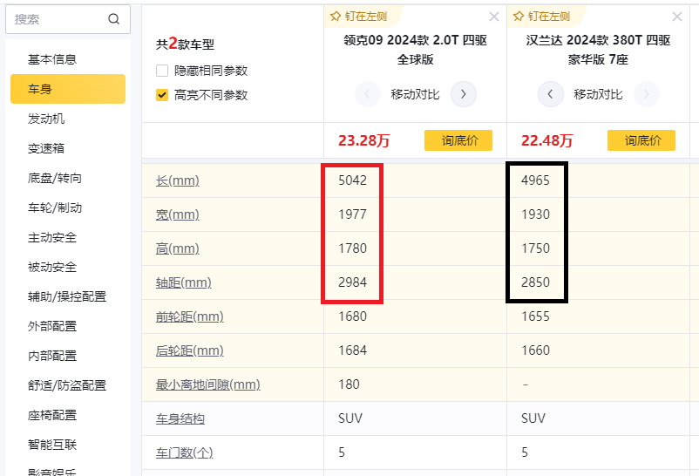
Task: Open 被动安全 section
Action: pos(52,267)
